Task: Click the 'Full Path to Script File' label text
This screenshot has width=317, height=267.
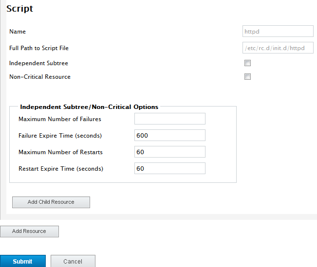Action: [x=39, y=48]
